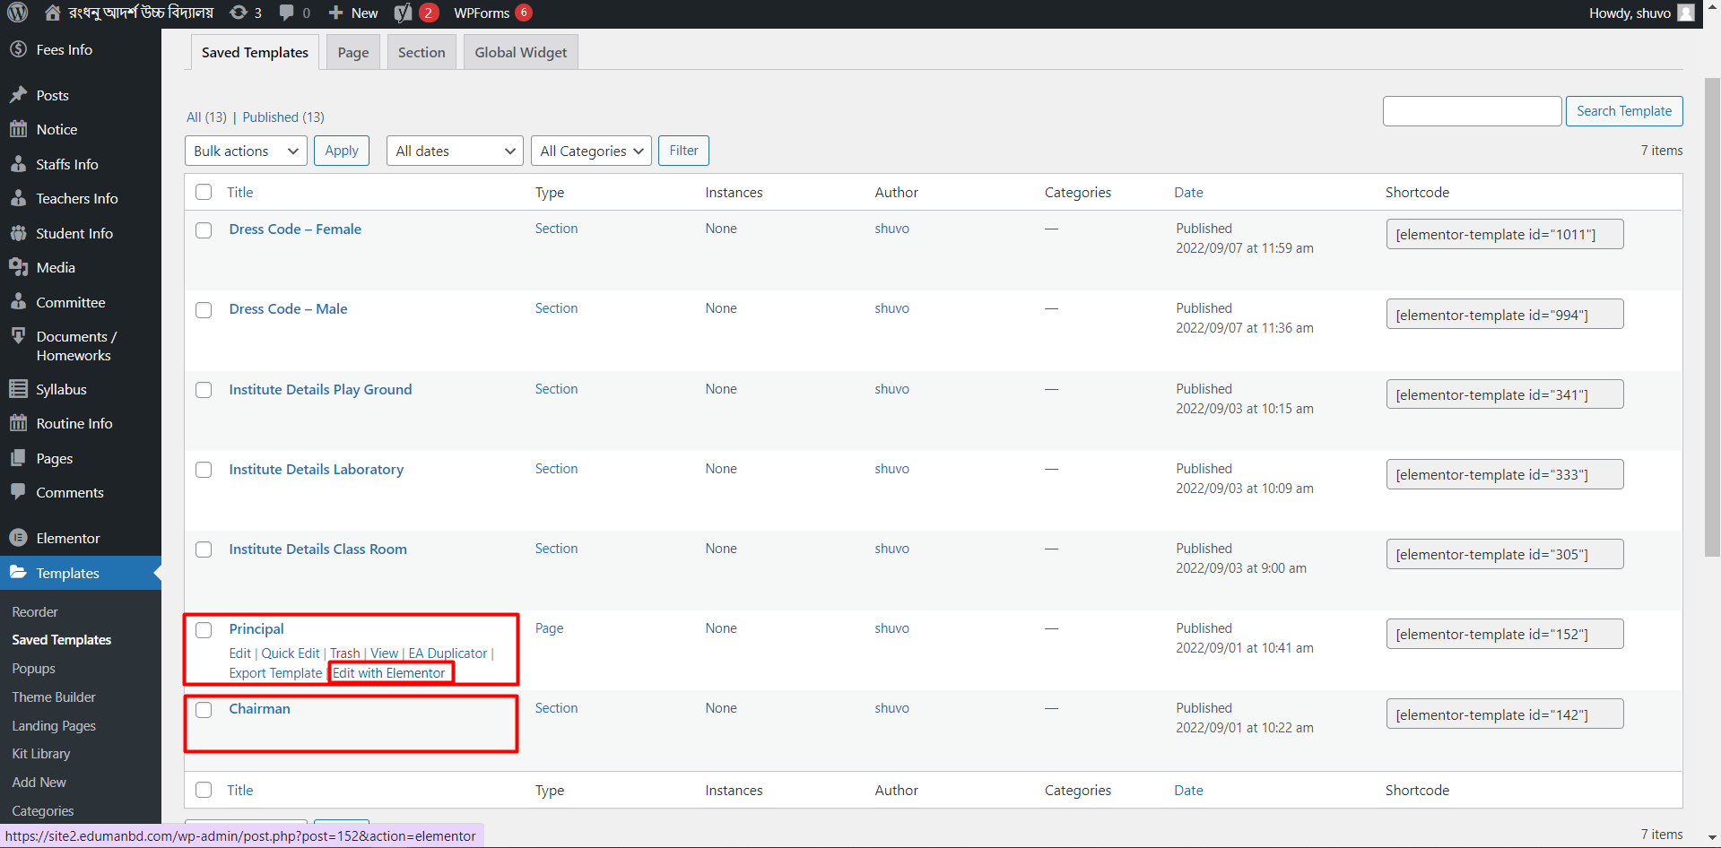Open Kit Library submenu item

[41, 754]
